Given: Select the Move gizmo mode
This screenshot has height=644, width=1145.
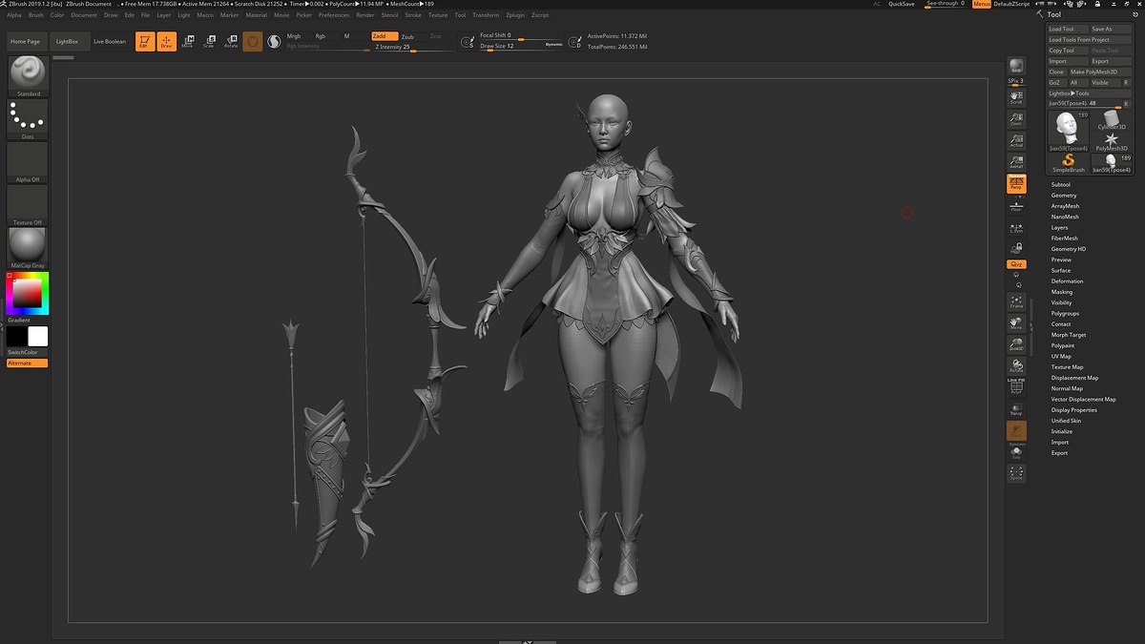Looking at the screenshot, I should [187, 41].
